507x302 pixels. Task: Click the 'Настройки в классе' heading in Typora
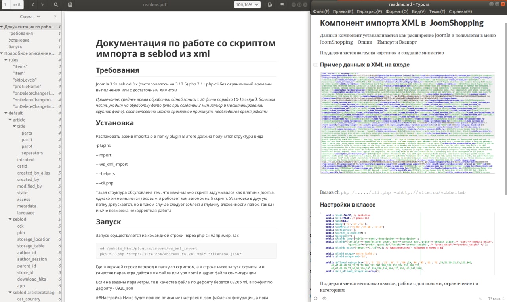[x=347, y=205]
